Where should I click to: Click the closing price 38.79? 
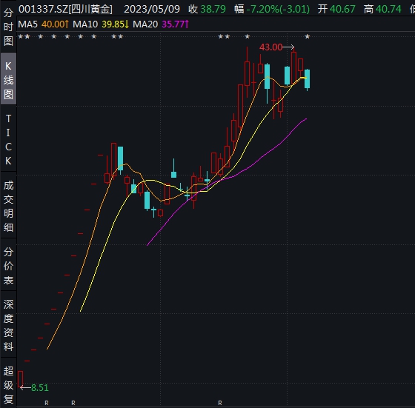tap(213, 9)
